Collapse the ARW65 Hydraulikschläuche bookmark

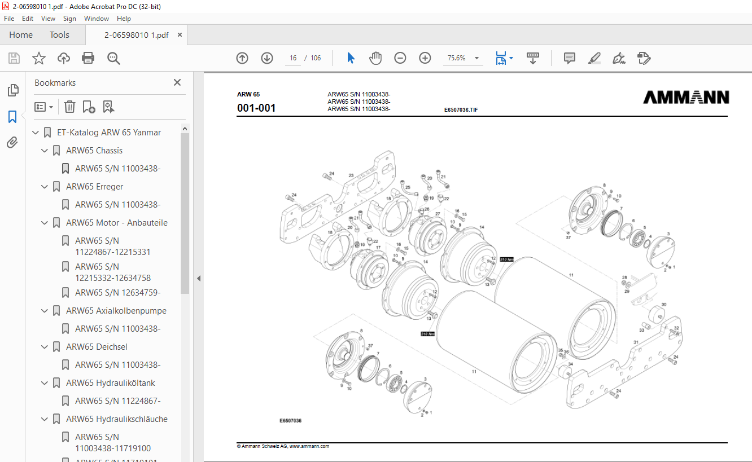click(45, 419)
